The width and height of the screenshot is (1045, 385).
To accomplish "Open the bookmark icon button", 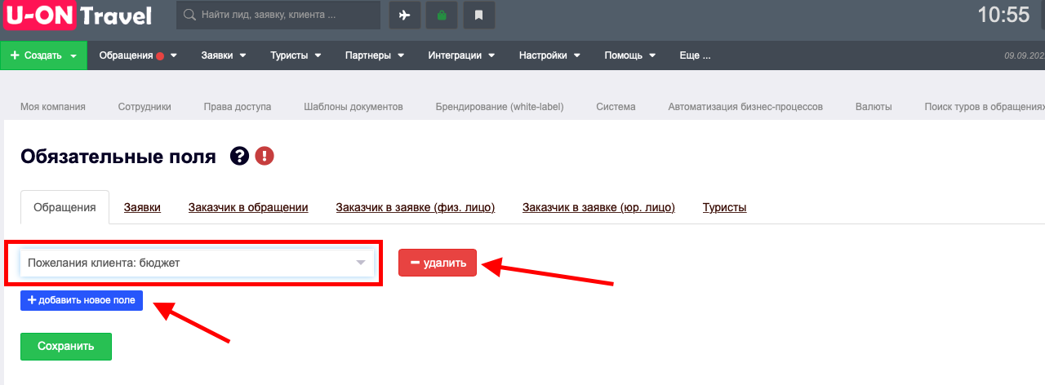I will coord(479,15).
